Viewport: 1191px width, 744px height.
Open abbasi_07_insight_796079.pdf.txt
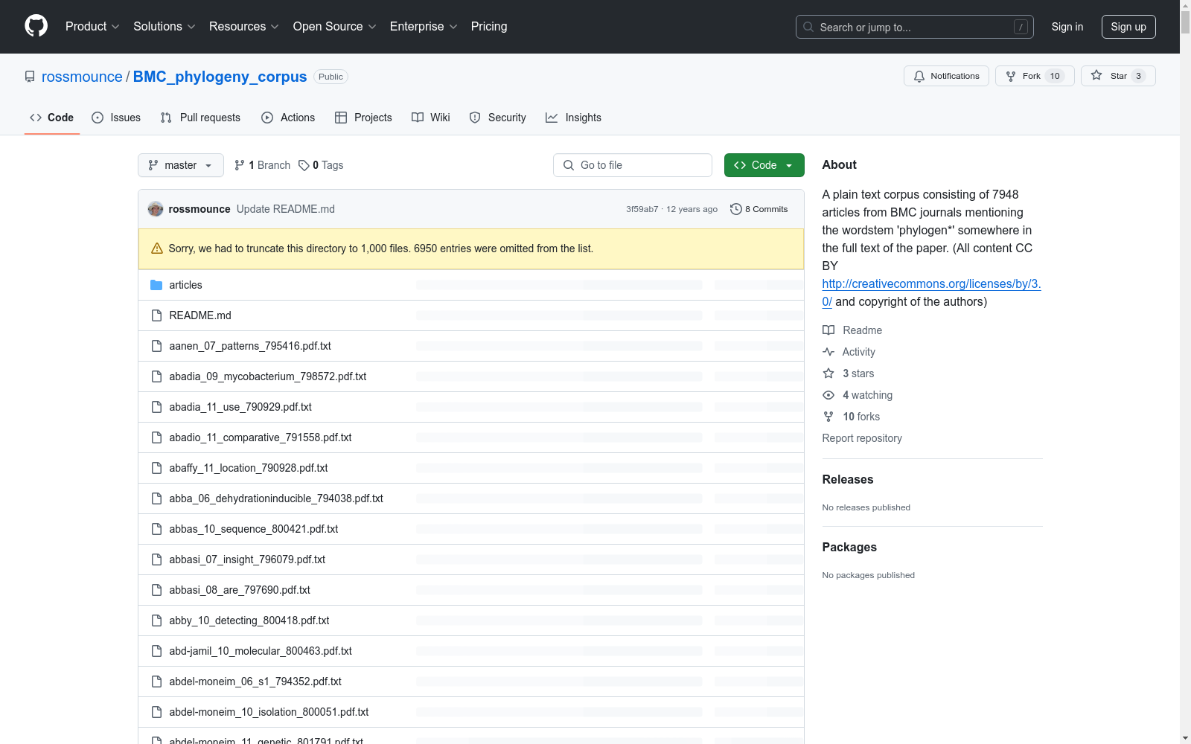[247, 559]
